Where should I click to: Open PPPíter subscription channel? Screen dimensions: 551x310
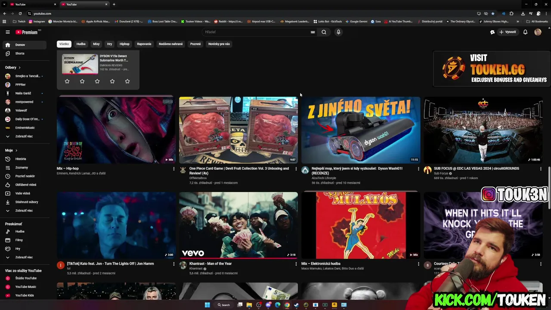25,85
